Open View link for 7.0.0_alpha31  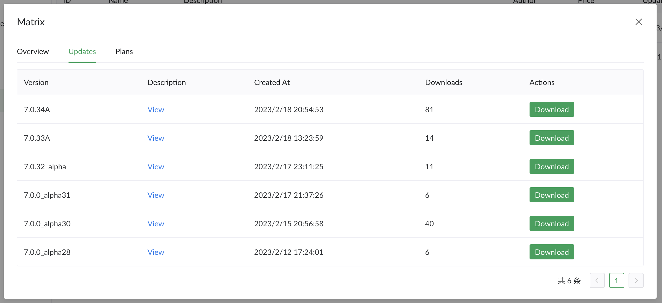coord(156,195)
